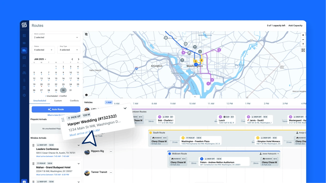Select blue stop marker 1 on map
The height and width of the screenshot is (183, 326).
coord(196,64)
